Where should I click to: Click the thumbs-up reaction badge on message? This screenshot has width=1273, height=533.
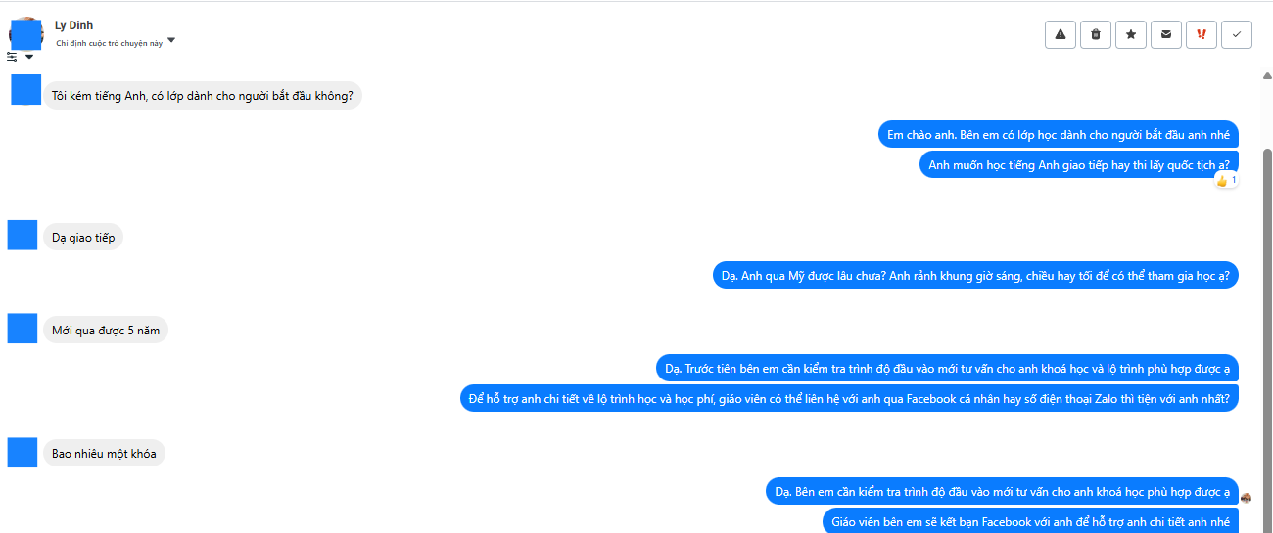click(1226, 181)
